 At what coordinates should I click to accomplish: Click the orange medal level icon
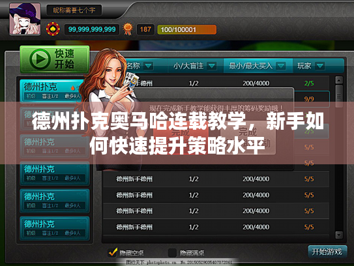tap(128, 29)
